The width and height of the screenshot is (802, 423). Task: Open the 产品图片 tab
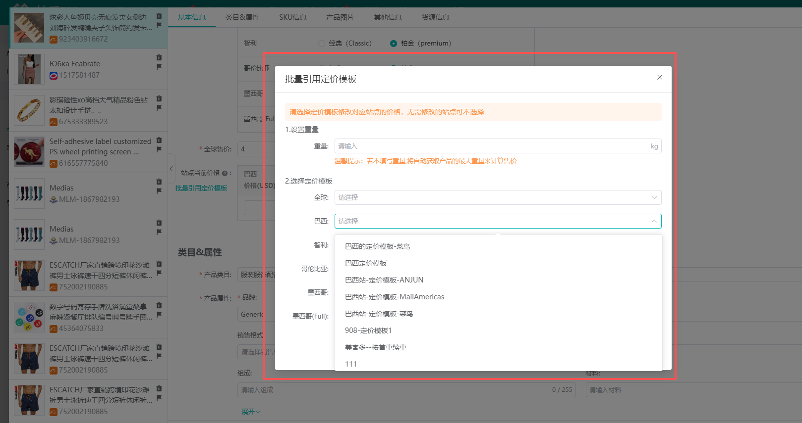tap(340, 17)
